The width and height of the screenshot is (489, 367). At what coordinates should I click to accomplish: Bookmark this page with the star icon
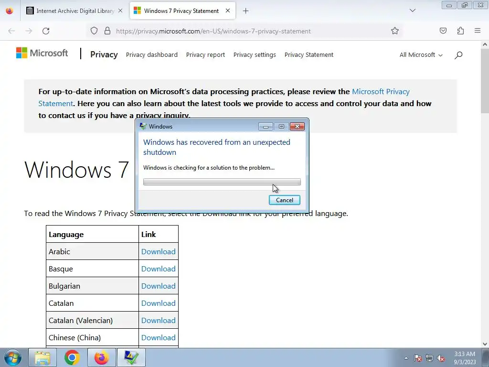tap(395, 31)
